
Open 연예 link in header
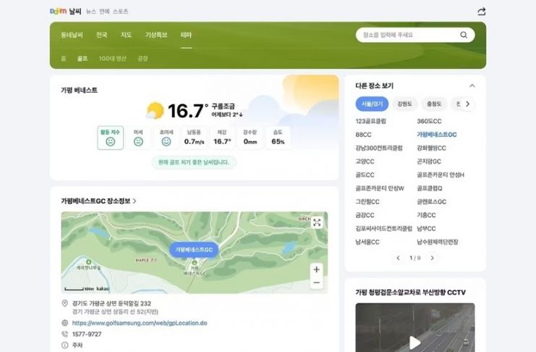(x=104, y=12)
